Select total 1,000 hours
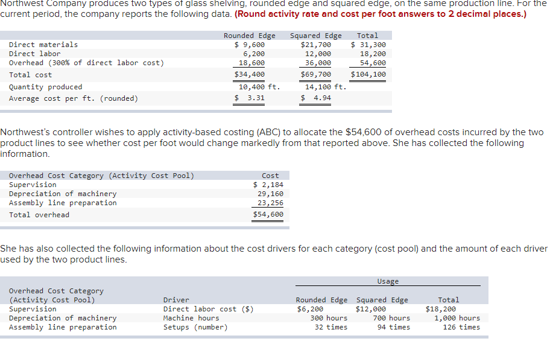Viewport: 550px width, 350px height. pos(457,318)
